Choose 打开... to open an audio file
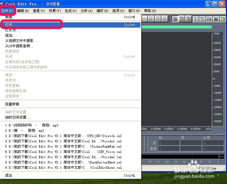Screen dimensions: 227x184 coord(70,25)
